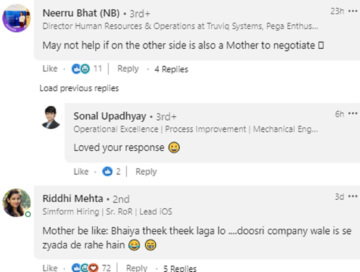Open Neerru Bhat's profile picture
The image size is (360, 272).
[x=16, y=18]
